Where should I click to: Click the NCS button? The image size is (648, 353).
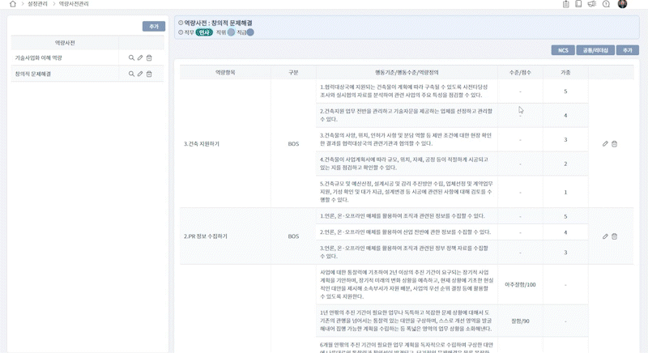pos(562,50)
